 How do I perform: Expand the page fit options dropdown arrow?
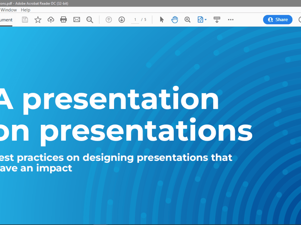206,20
